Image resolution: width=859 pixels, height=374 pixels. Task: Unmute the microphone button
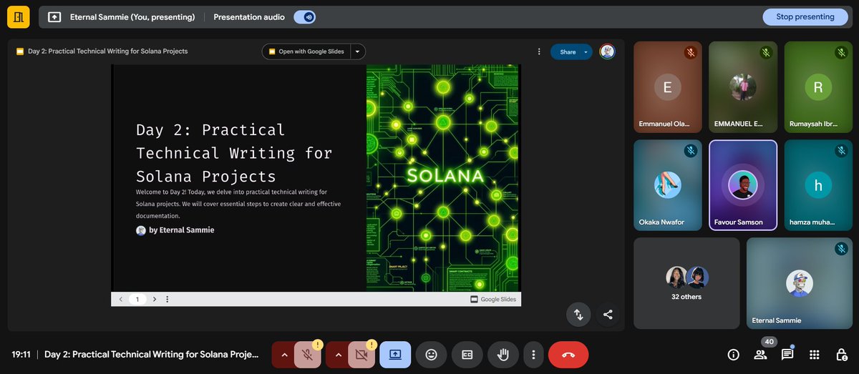[308, 355]
